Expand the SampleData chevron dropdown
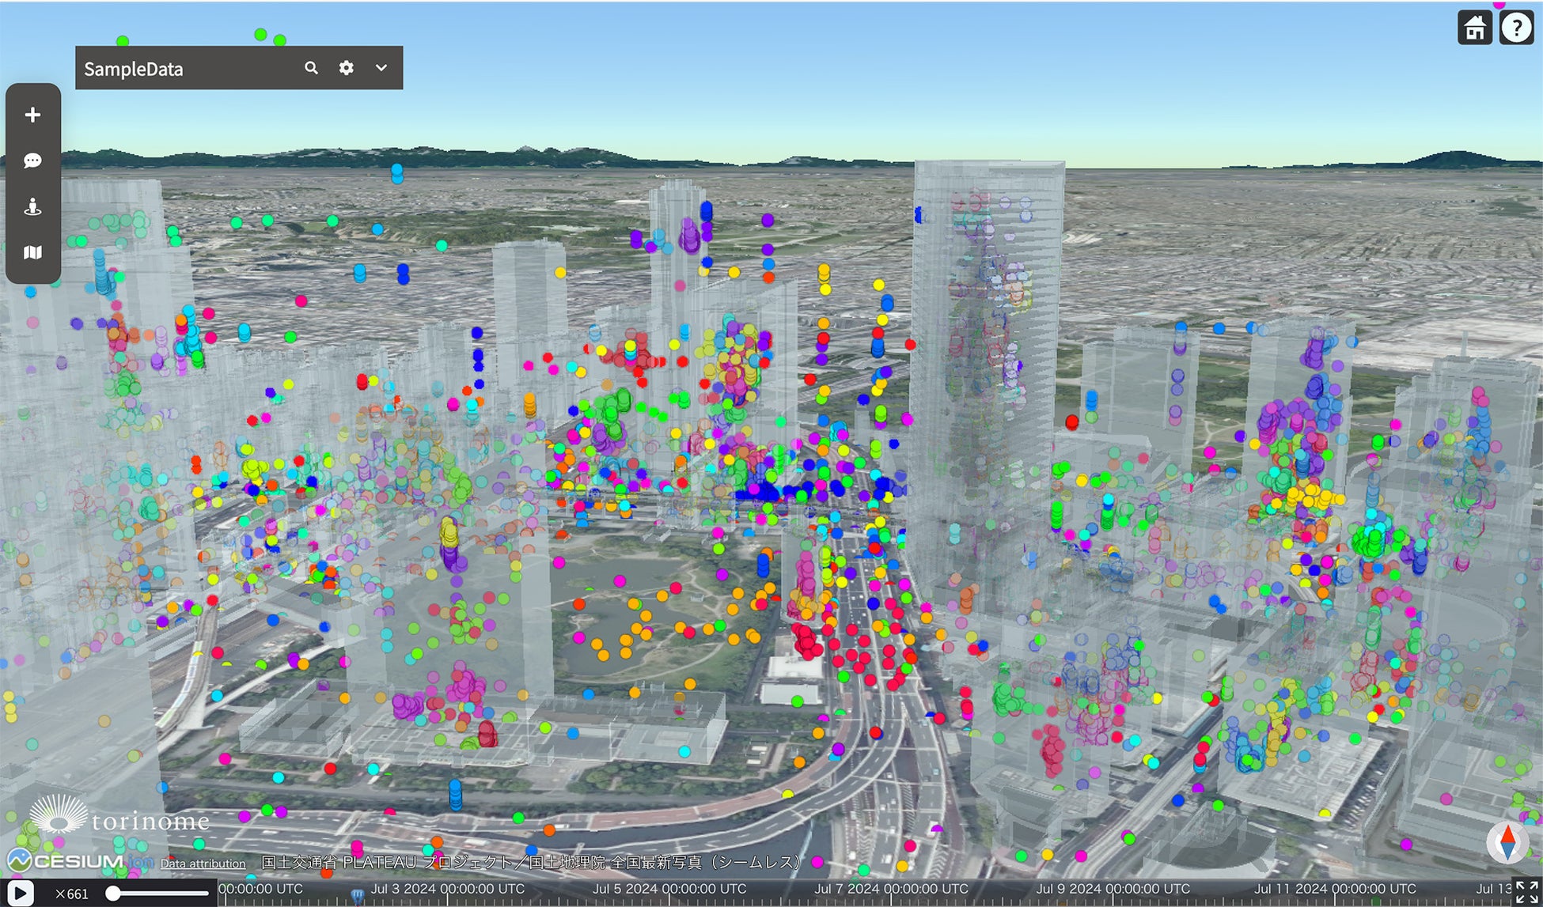Screen dimensions: 1543x907 (381, 68)
